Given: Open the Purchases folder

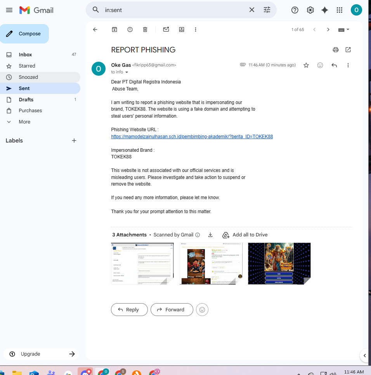Looking at the screenshot, I should (x=40, y=111).
